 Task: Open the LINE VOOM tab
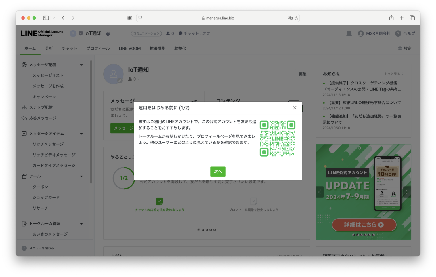(129, 48)
